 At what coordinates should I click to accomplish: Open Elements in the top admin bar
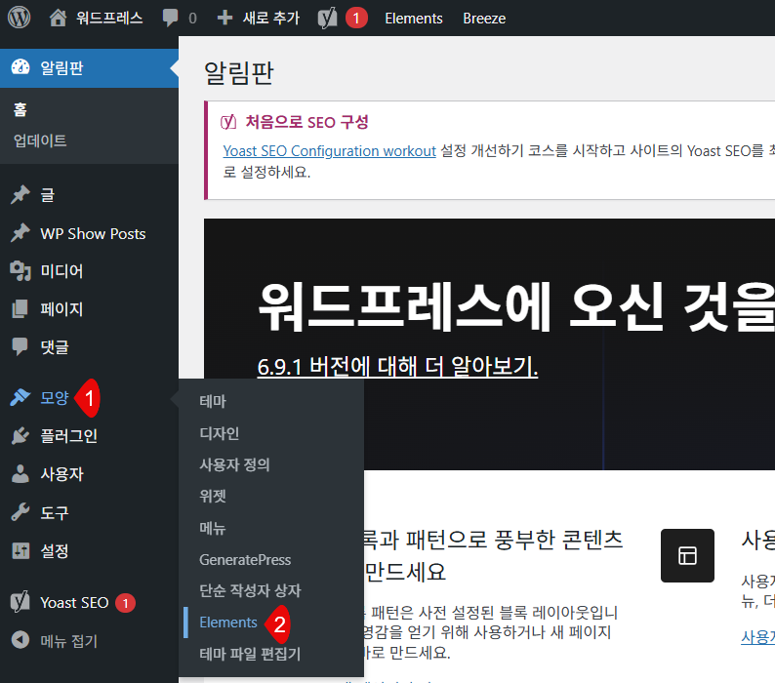click(x=414, y=19)
